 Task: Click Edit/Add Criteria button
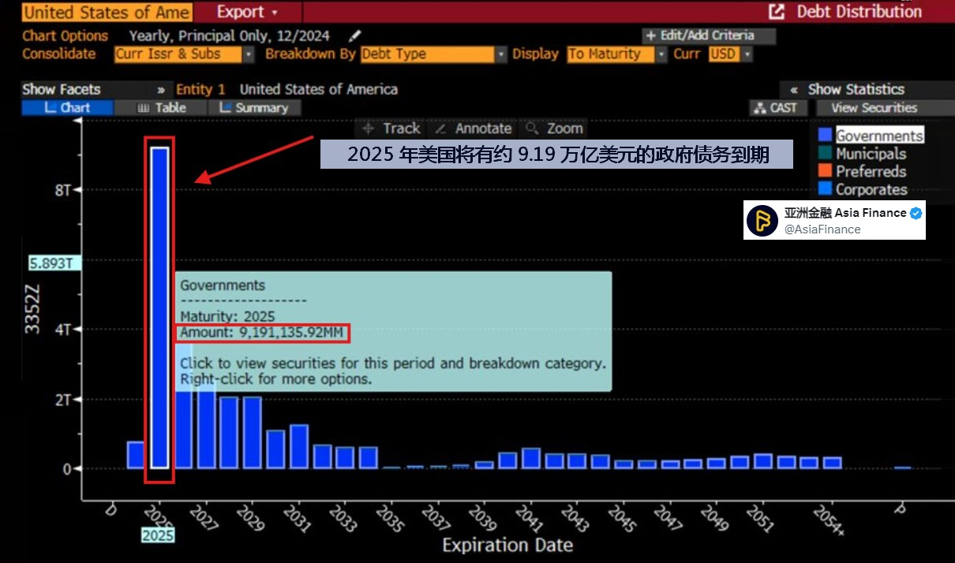point(708,35)
